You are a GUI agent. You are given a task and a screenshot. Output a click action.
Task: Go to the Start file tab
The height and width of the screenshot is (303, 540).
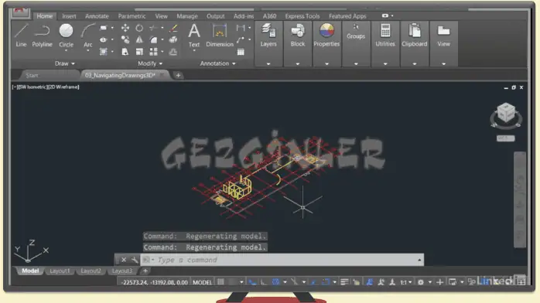click(32, 75)
